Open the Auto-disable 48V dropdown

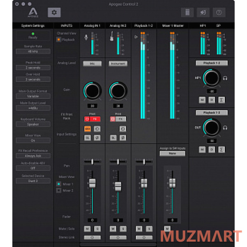click(33, 168)
